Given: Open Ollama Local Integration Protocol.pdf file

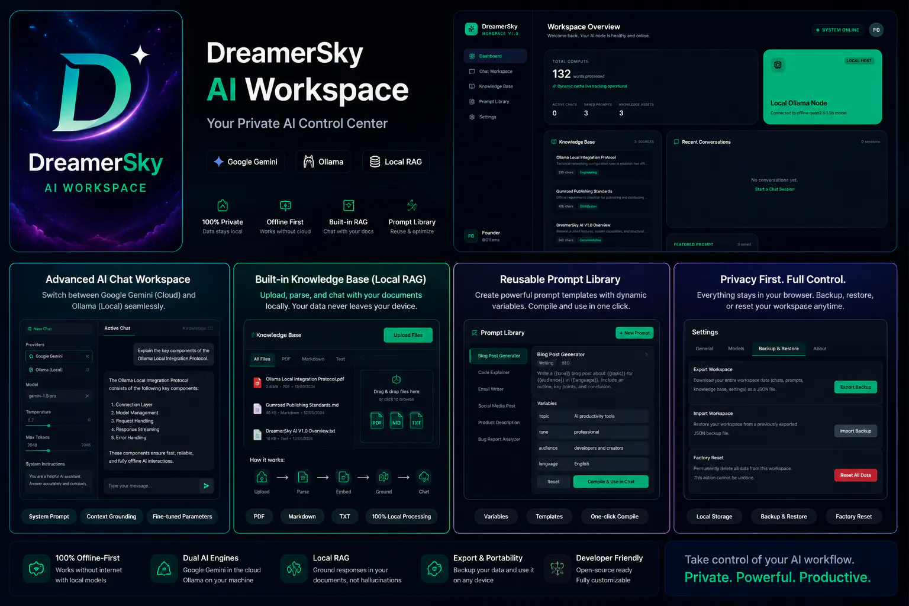Looking at the screenshot, I should [x=301, y=382].
